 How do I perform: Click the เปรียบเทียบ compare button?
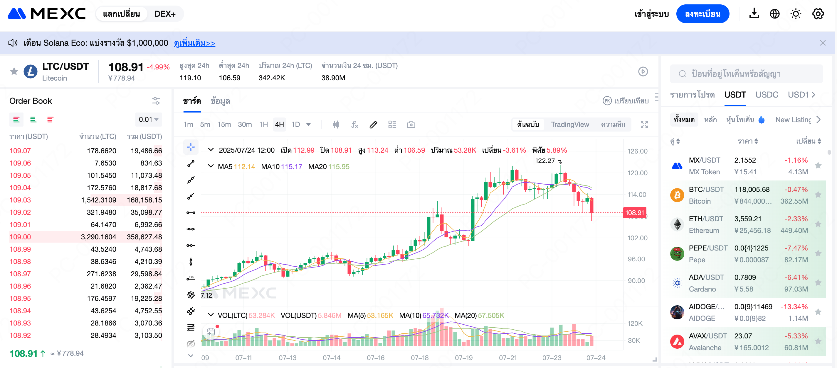pos(626,101)
